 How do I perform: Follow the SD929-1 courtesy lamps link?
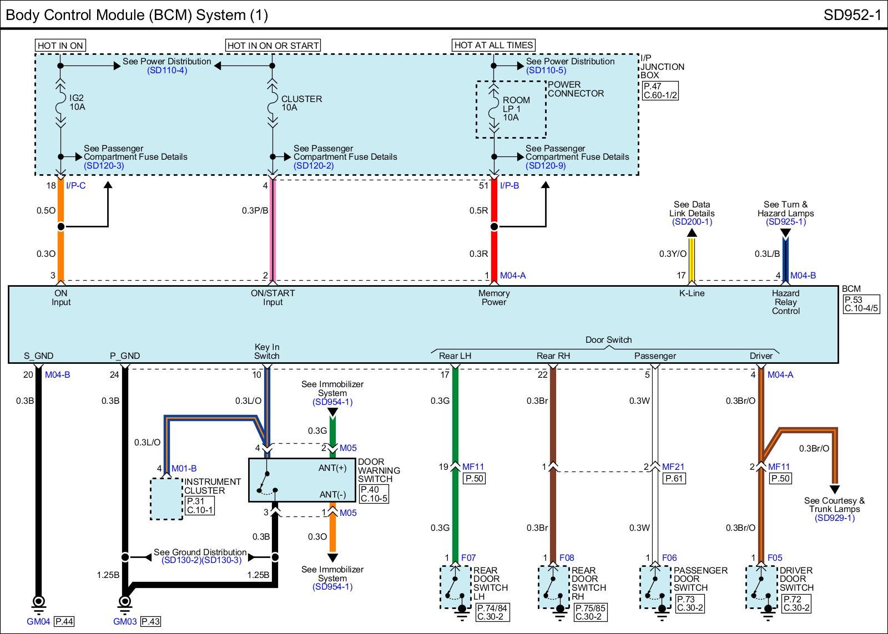[x=834, y=518]
